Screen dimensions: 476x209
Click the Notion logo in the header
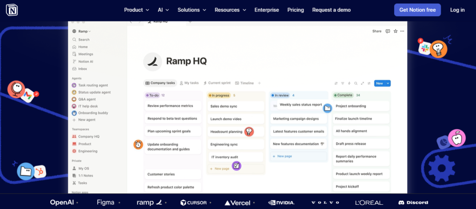[12, 10]
